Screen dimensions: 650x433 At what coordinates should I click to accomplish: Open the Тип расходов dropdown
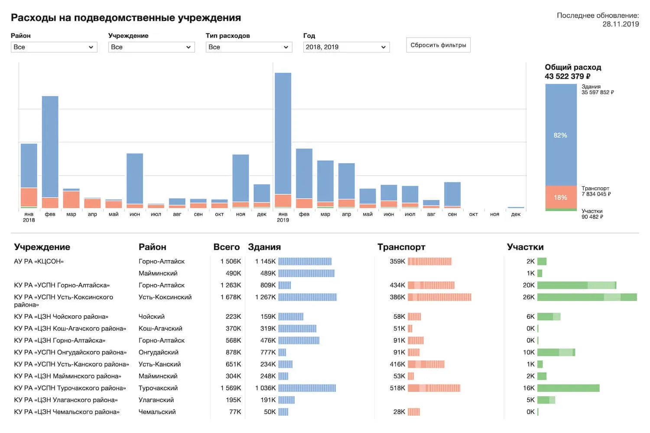(249, 47)
